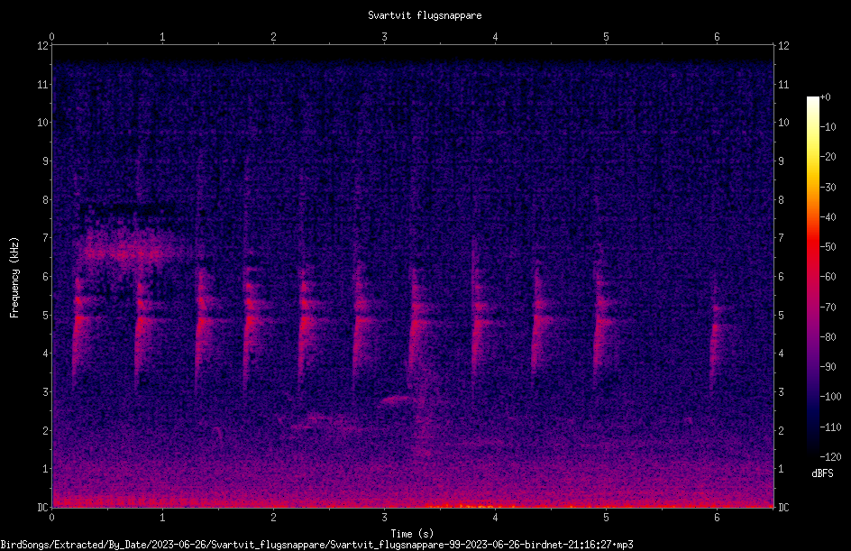851x551 pixels.
Task: Click the '5' tick on the left frequency axis
Action: (x=46, y=316)
